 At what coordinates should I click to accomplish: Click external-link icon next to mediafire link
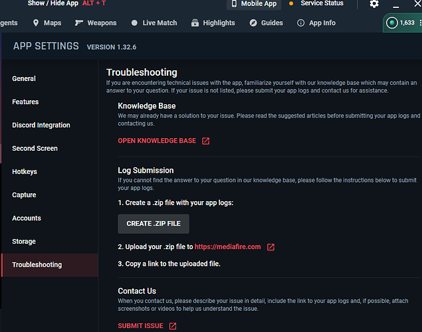(x=270, y=247)
